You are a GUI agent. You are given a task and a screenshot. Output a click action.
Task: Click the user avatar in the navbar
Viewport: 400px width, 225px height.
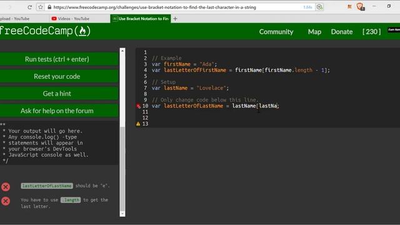point(394,30)
